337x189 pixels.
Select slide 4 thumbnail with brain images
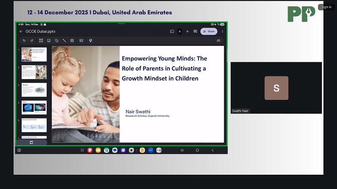[x=34, y=108]
